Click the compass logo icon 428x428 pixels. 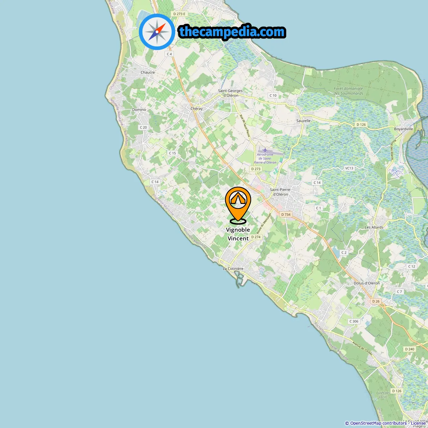pos(157,32)
